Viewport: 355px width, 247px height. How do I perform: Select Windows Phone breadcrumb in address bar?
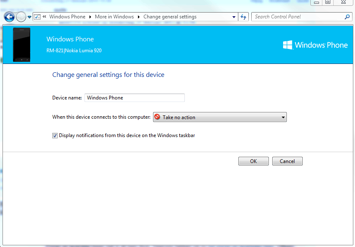67,17
